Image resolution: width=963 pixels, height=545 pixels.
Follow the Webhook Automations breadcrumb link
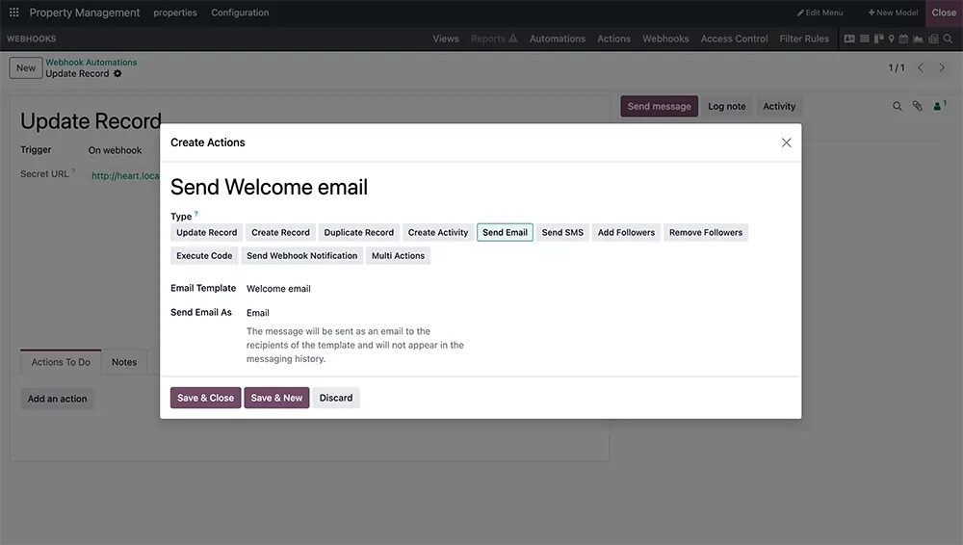click(91, 62)
